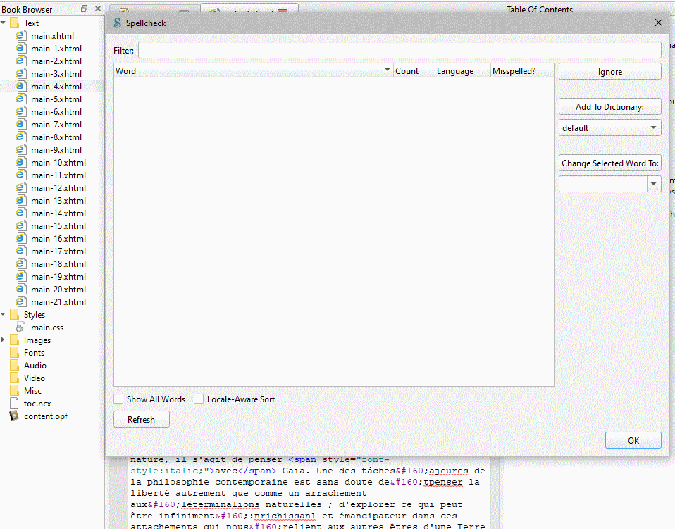Click the Audio folder icon
Image resolution: width=675 pixels, height=529 pixels.
click(14, 366)
